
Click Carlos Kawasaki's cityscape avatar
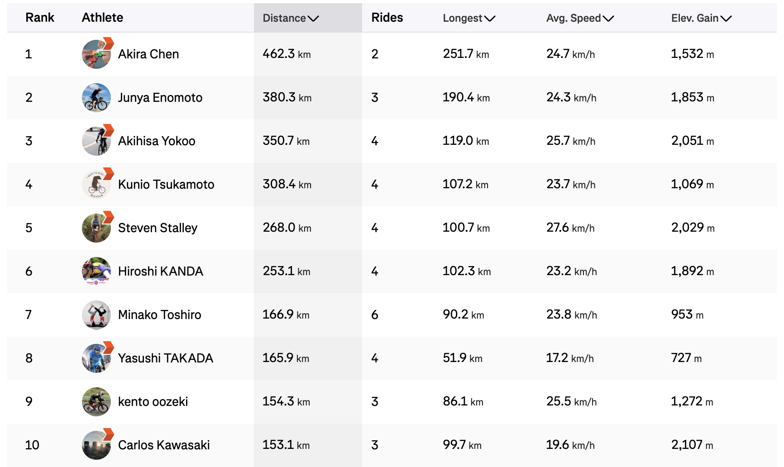click(96, 445)
